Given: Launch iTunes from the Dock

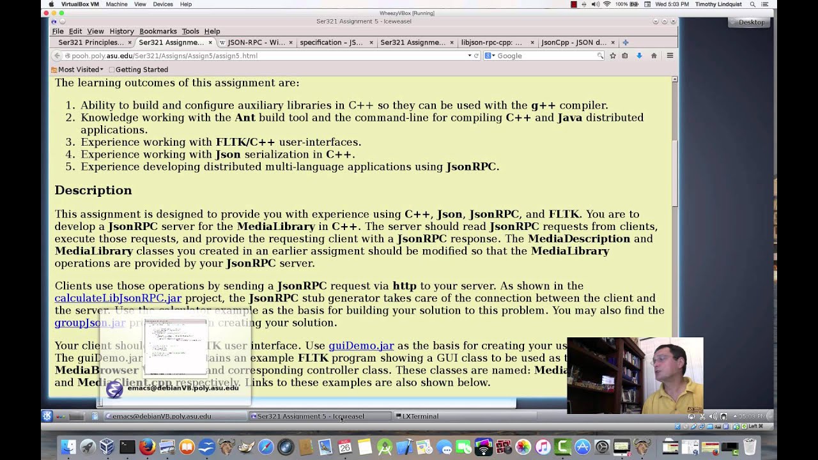Looking at the screenshot, I should point(543,447).
